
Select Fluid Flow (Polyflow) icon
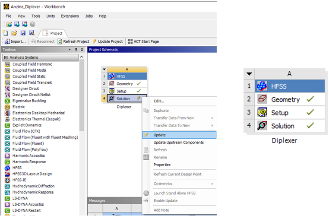(x=7, y=150)
